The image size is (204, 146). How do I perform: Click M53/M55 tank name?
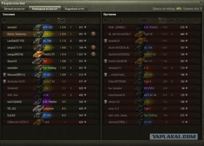point(149,88)
